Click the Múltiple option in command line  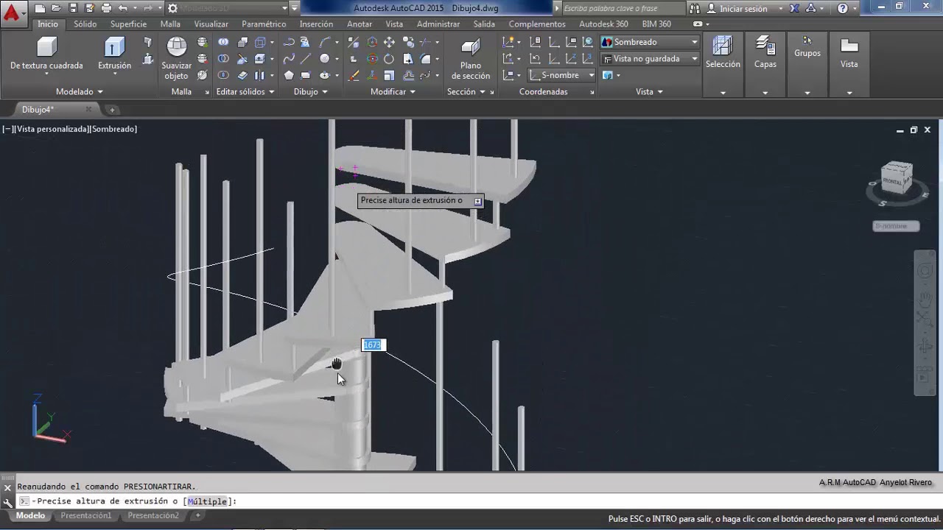207,501
